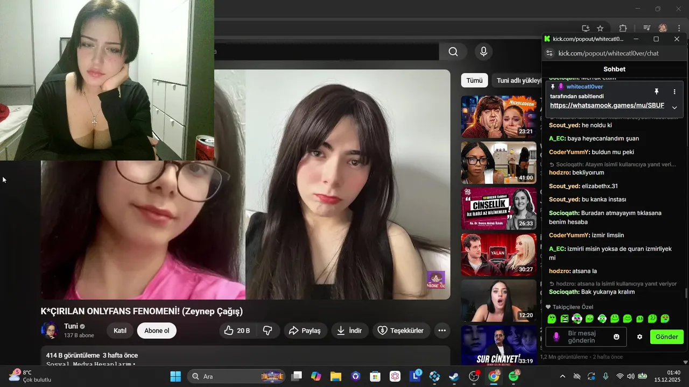
Task: Open Windows Start menu
Action: (175, 376)
